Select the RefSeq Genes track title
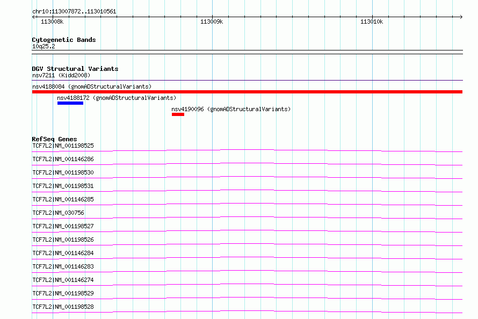The width and height of the screenshot is (478, 319). [x=54, y=139]
